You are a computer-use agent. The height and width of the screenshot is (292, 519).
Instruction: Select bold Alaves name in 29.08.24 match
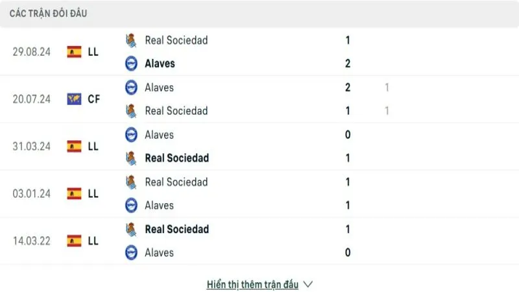[160, 64]
